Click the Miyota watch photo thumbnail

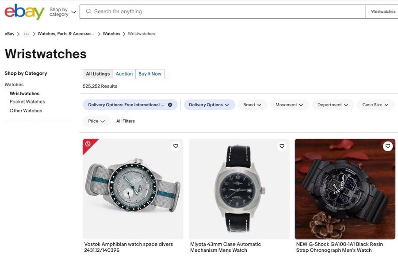pyautogui.click(x=239, y=188)
